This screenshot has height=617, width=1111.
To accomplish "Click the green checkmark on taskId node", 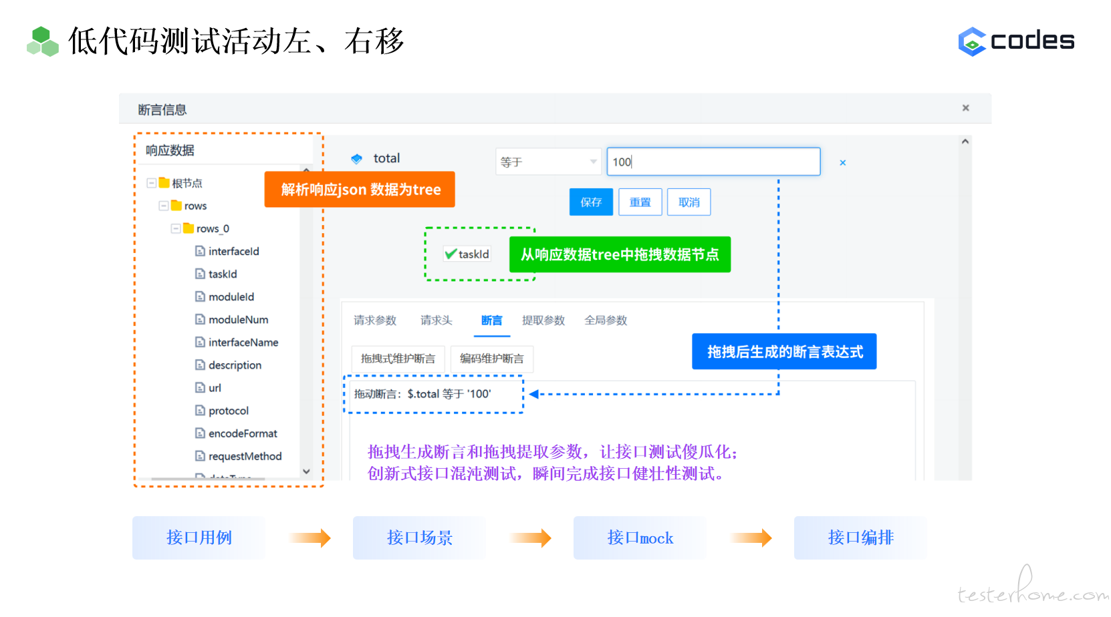I will tap(451, 254).
